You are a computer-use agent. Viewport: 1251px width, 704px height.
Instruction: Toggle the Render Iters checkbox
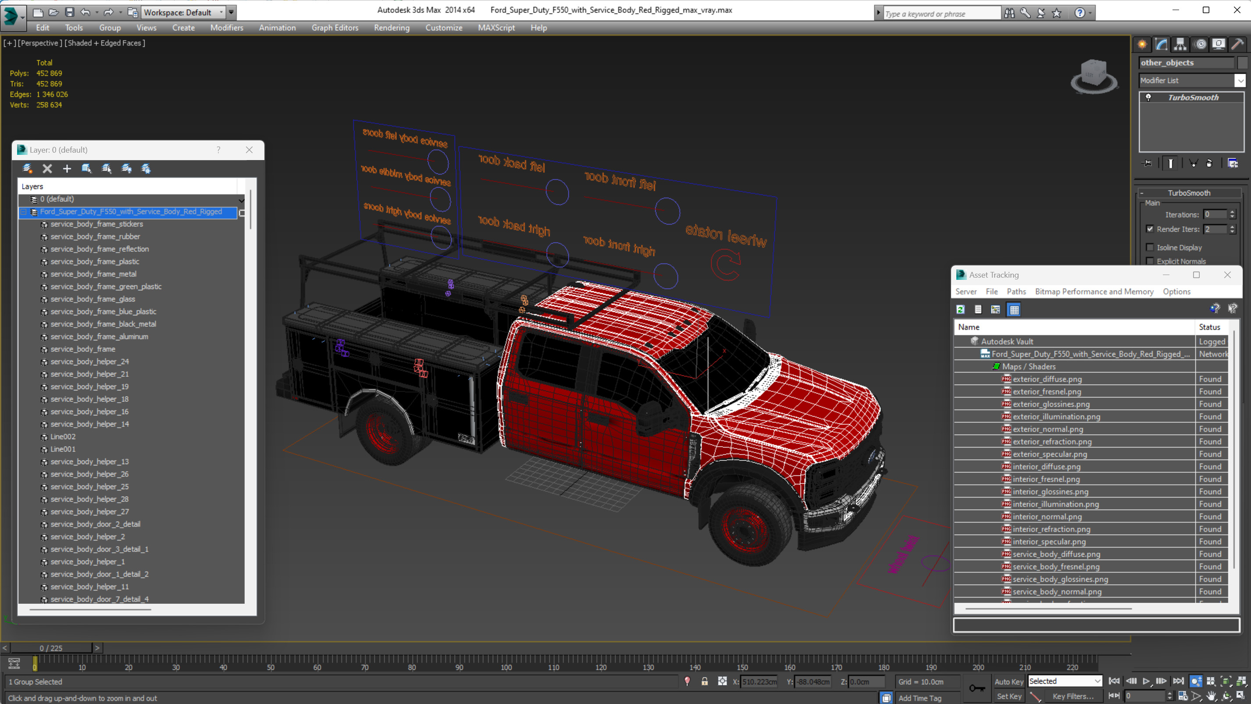click(1150, 229)
